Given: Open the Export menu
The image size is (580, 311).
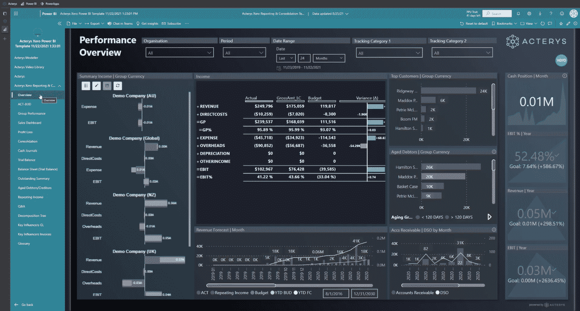Looking at the screenshot, I should pos(94,24).
